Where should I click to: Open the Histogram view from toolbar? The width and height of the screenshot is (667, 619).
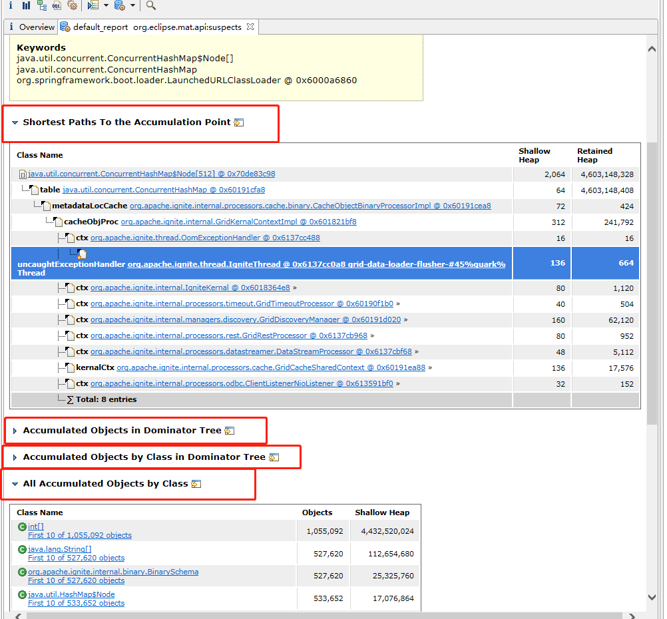point(26,5)
